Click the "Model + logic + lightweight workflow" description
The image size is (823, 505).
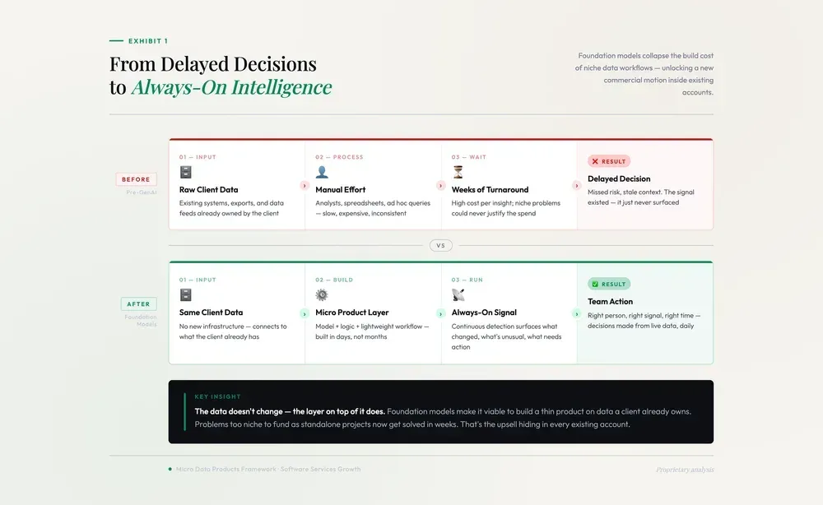point(372,331)
